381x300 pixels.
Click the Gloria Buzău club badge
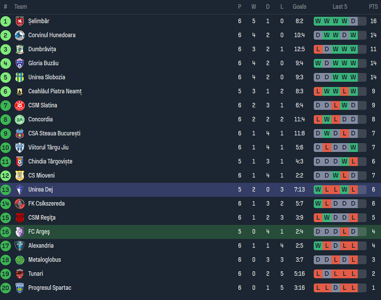coord(20,63)
